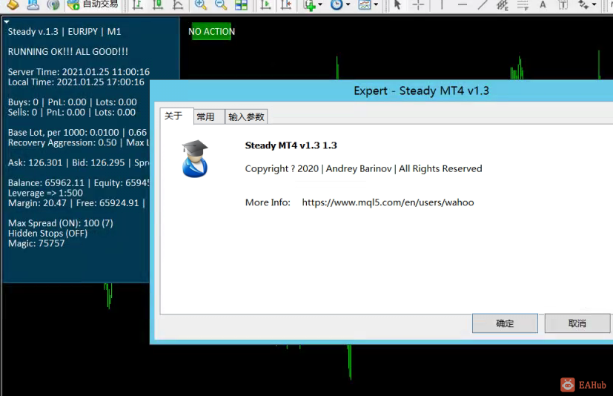Draw an equidistant channel
Image resolution: width=613 pixels, height=396 pixels.
tap(503, 4)
